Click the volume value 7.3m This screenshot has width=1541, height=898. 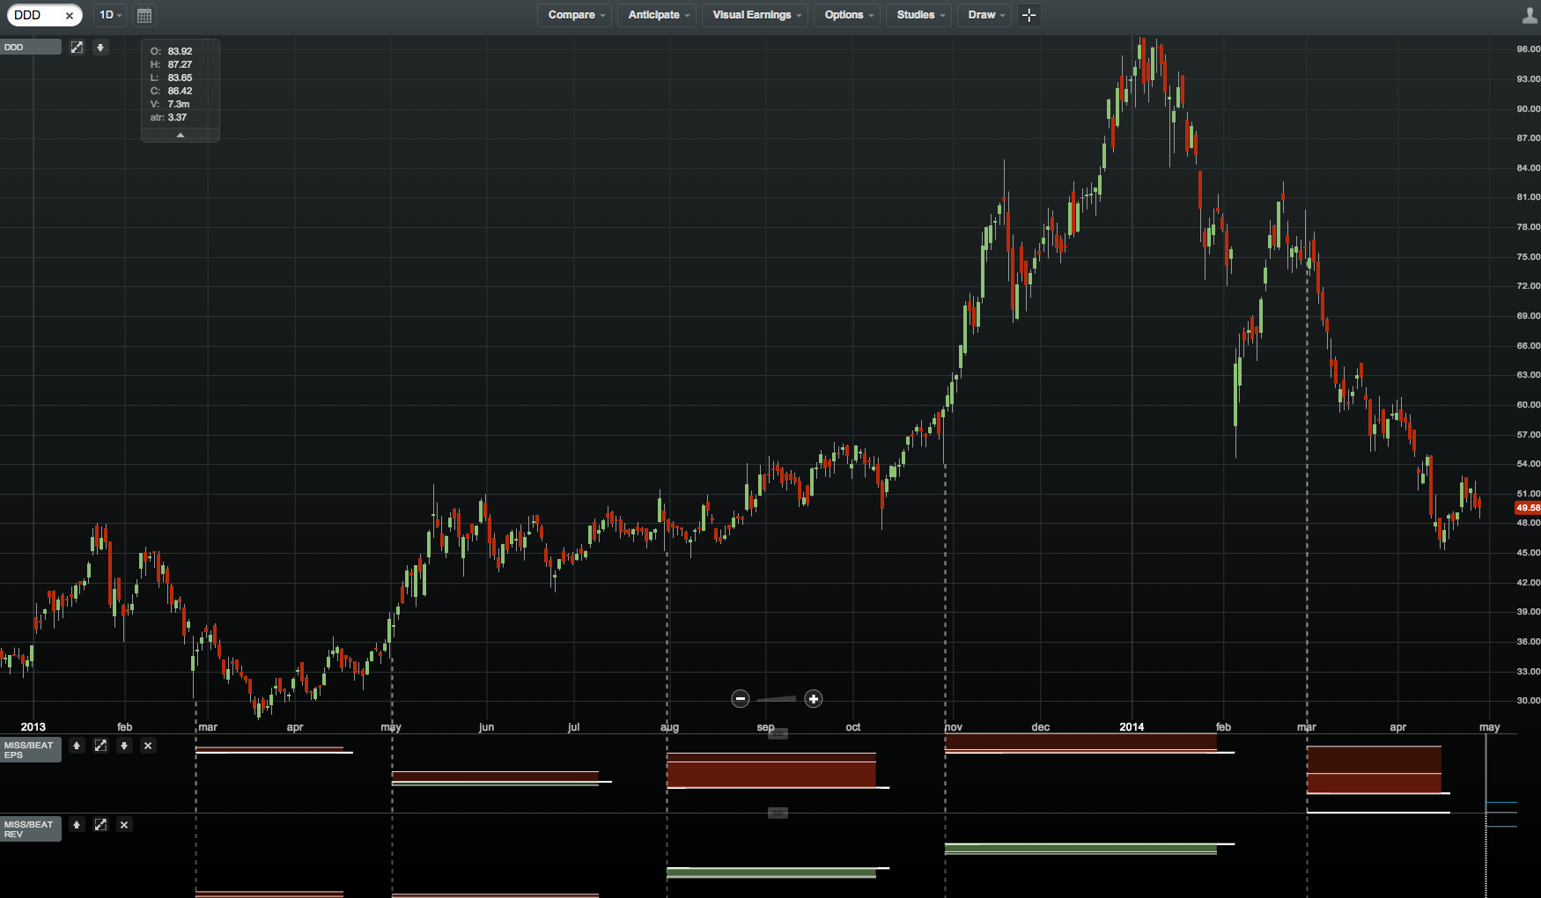[x=179, y=104]
